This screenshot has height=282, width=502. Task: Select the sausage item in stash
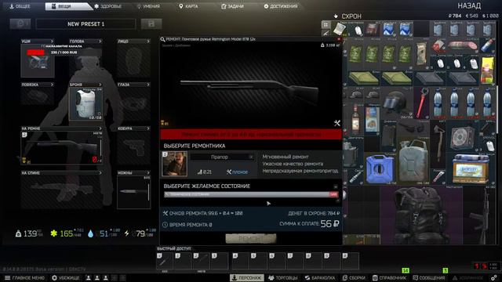coord(462,45)
